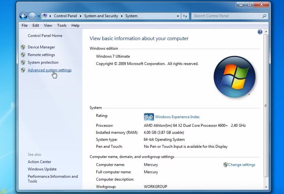The width and height of the screenshot is (284, 194).
Task: Click shield icon beside Change settings
Action: pyautogui.click(x=225, y=165)
